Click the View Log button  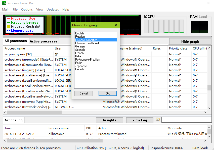tap(140, 120)
